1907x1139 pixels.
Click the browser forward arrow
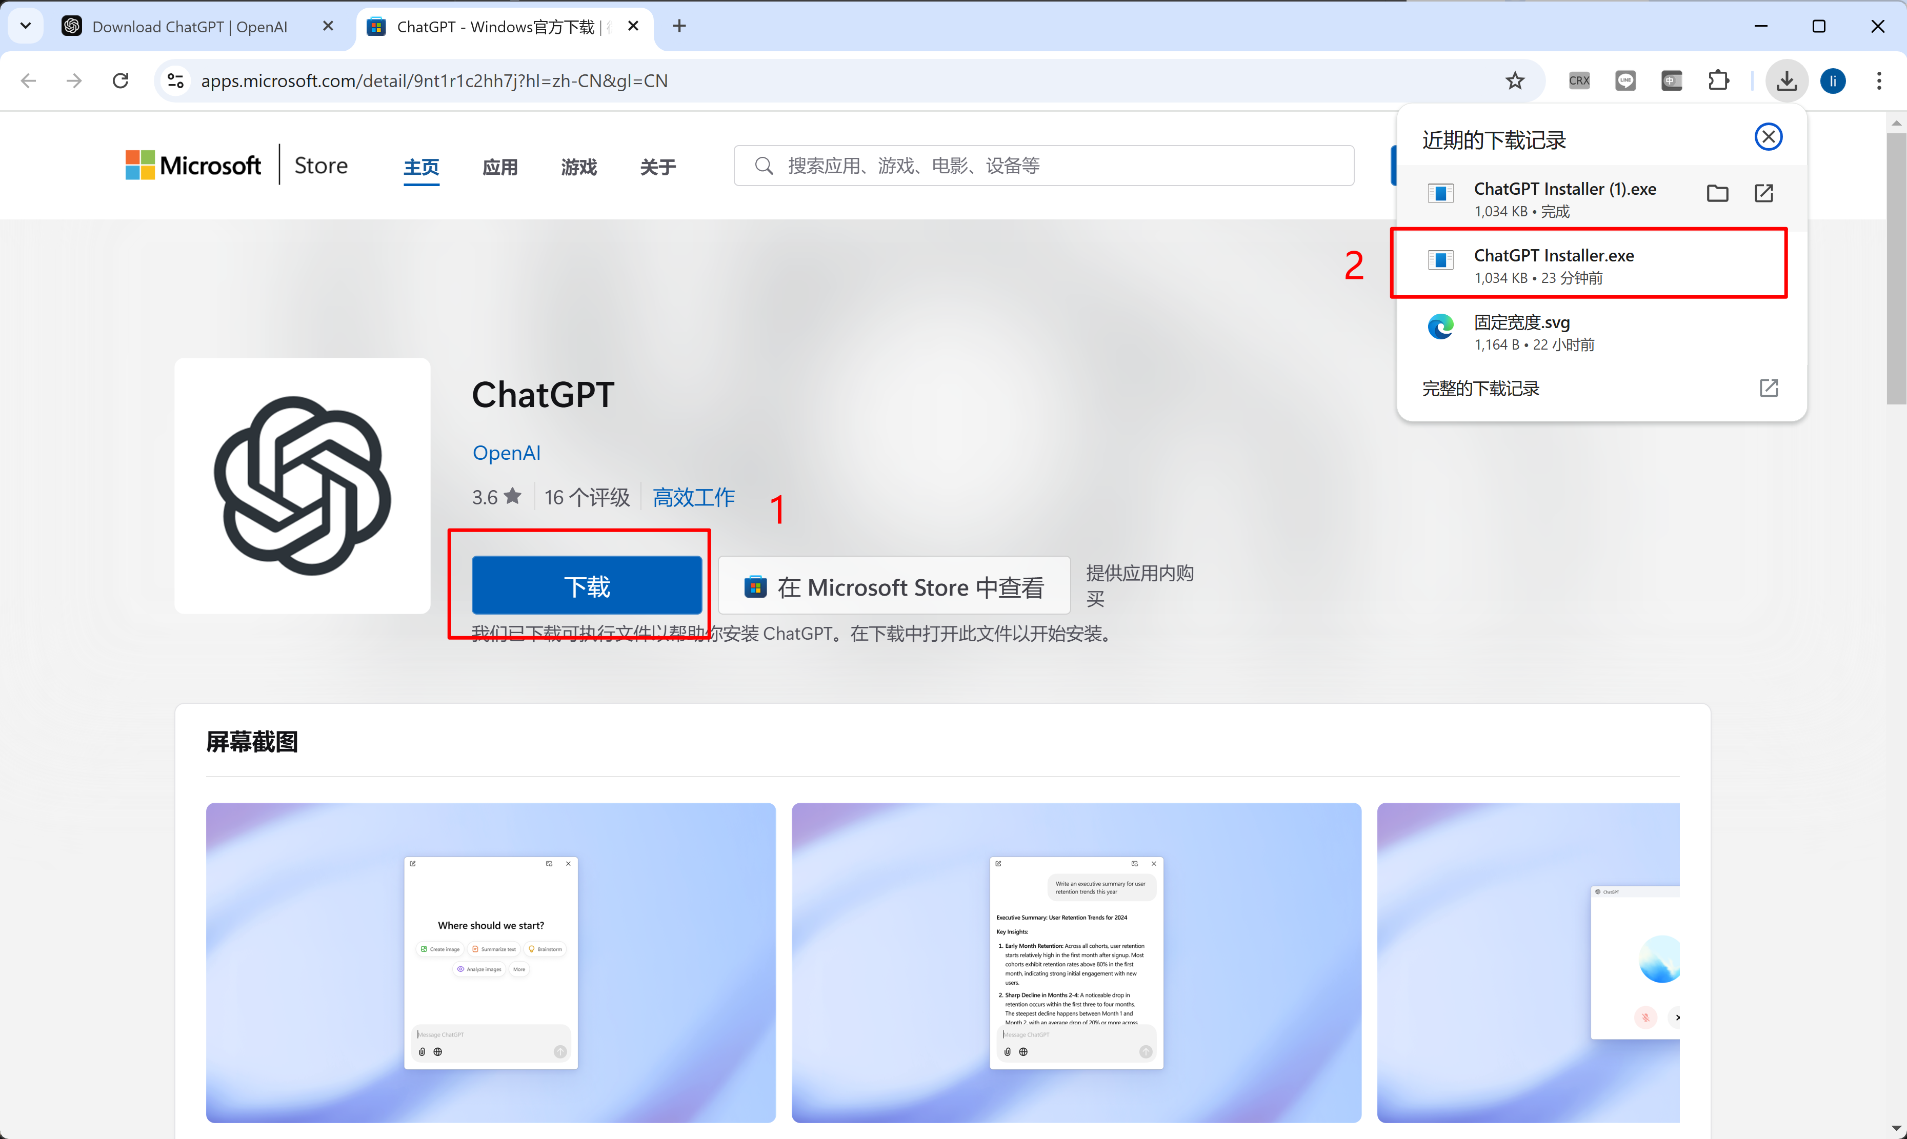[74, 80]
